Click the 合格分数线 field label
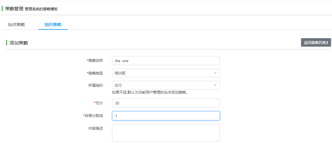332x143 pixels. 93,115
